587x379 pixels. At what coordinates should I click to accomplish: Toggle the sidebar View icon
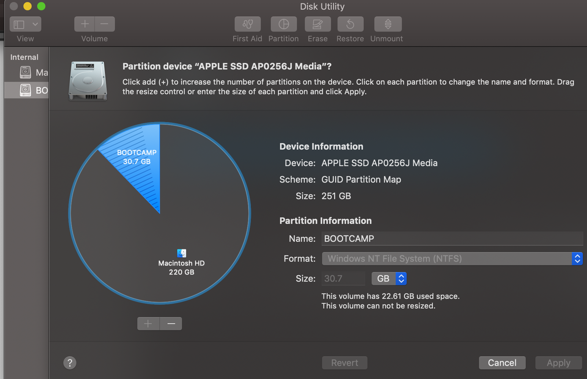pos(19,24)
